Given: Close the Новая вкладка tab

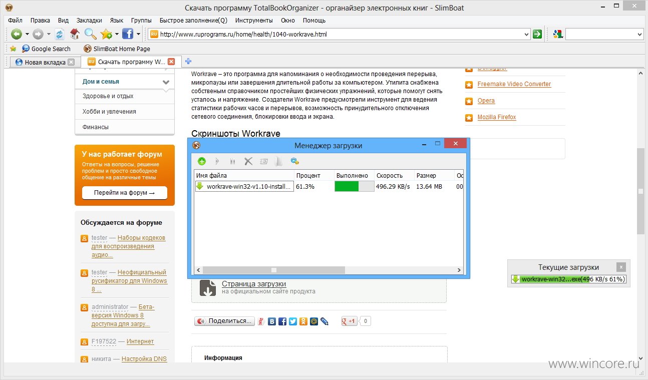Looking at the screenshot, I should pyautogui.click(x=71, y=62).
